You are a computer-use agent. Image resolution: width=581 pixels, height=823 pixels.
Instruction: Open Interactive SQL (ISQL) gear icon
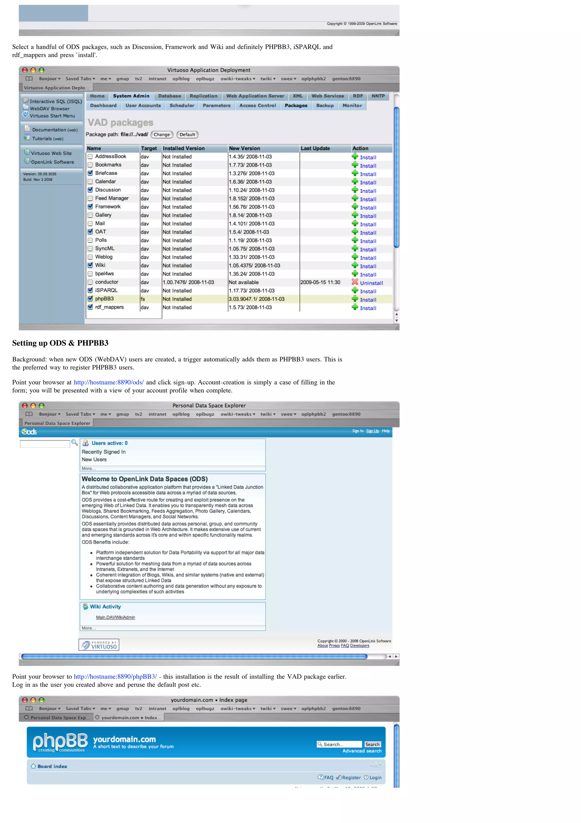(26, 100)
